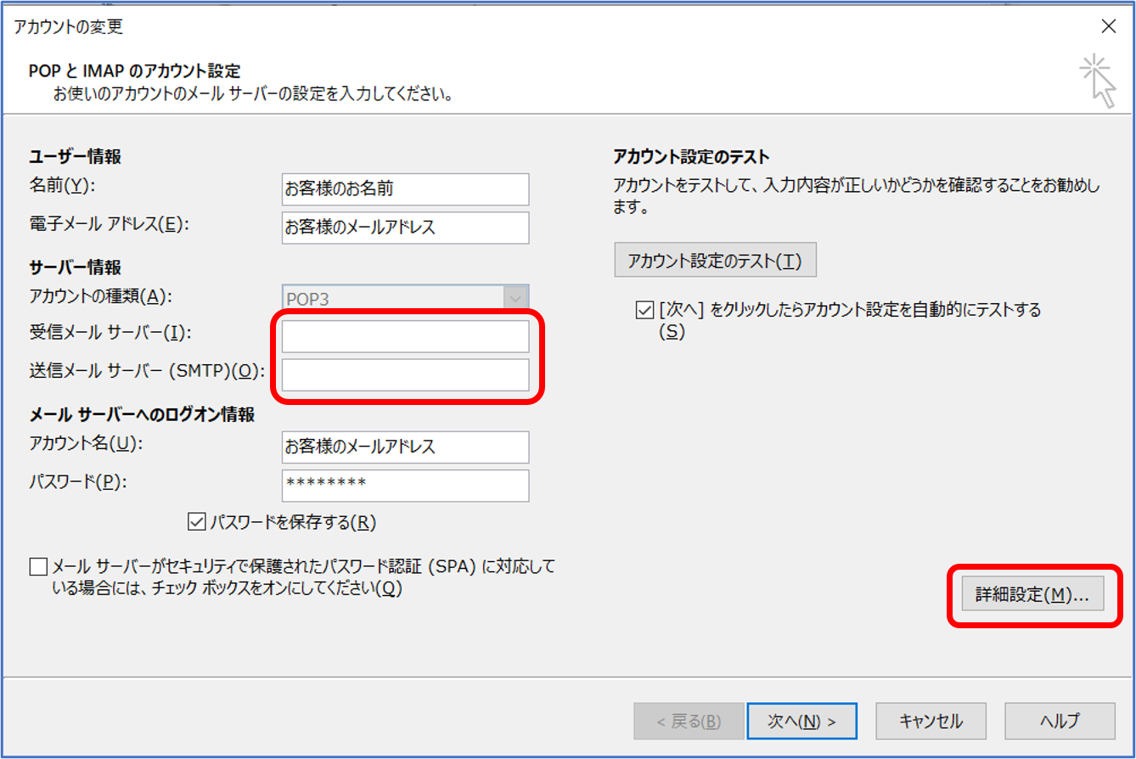Click the キャンセル button
Image resolution: width=1136 pixels, height=759 pixels.
[931, 721]
